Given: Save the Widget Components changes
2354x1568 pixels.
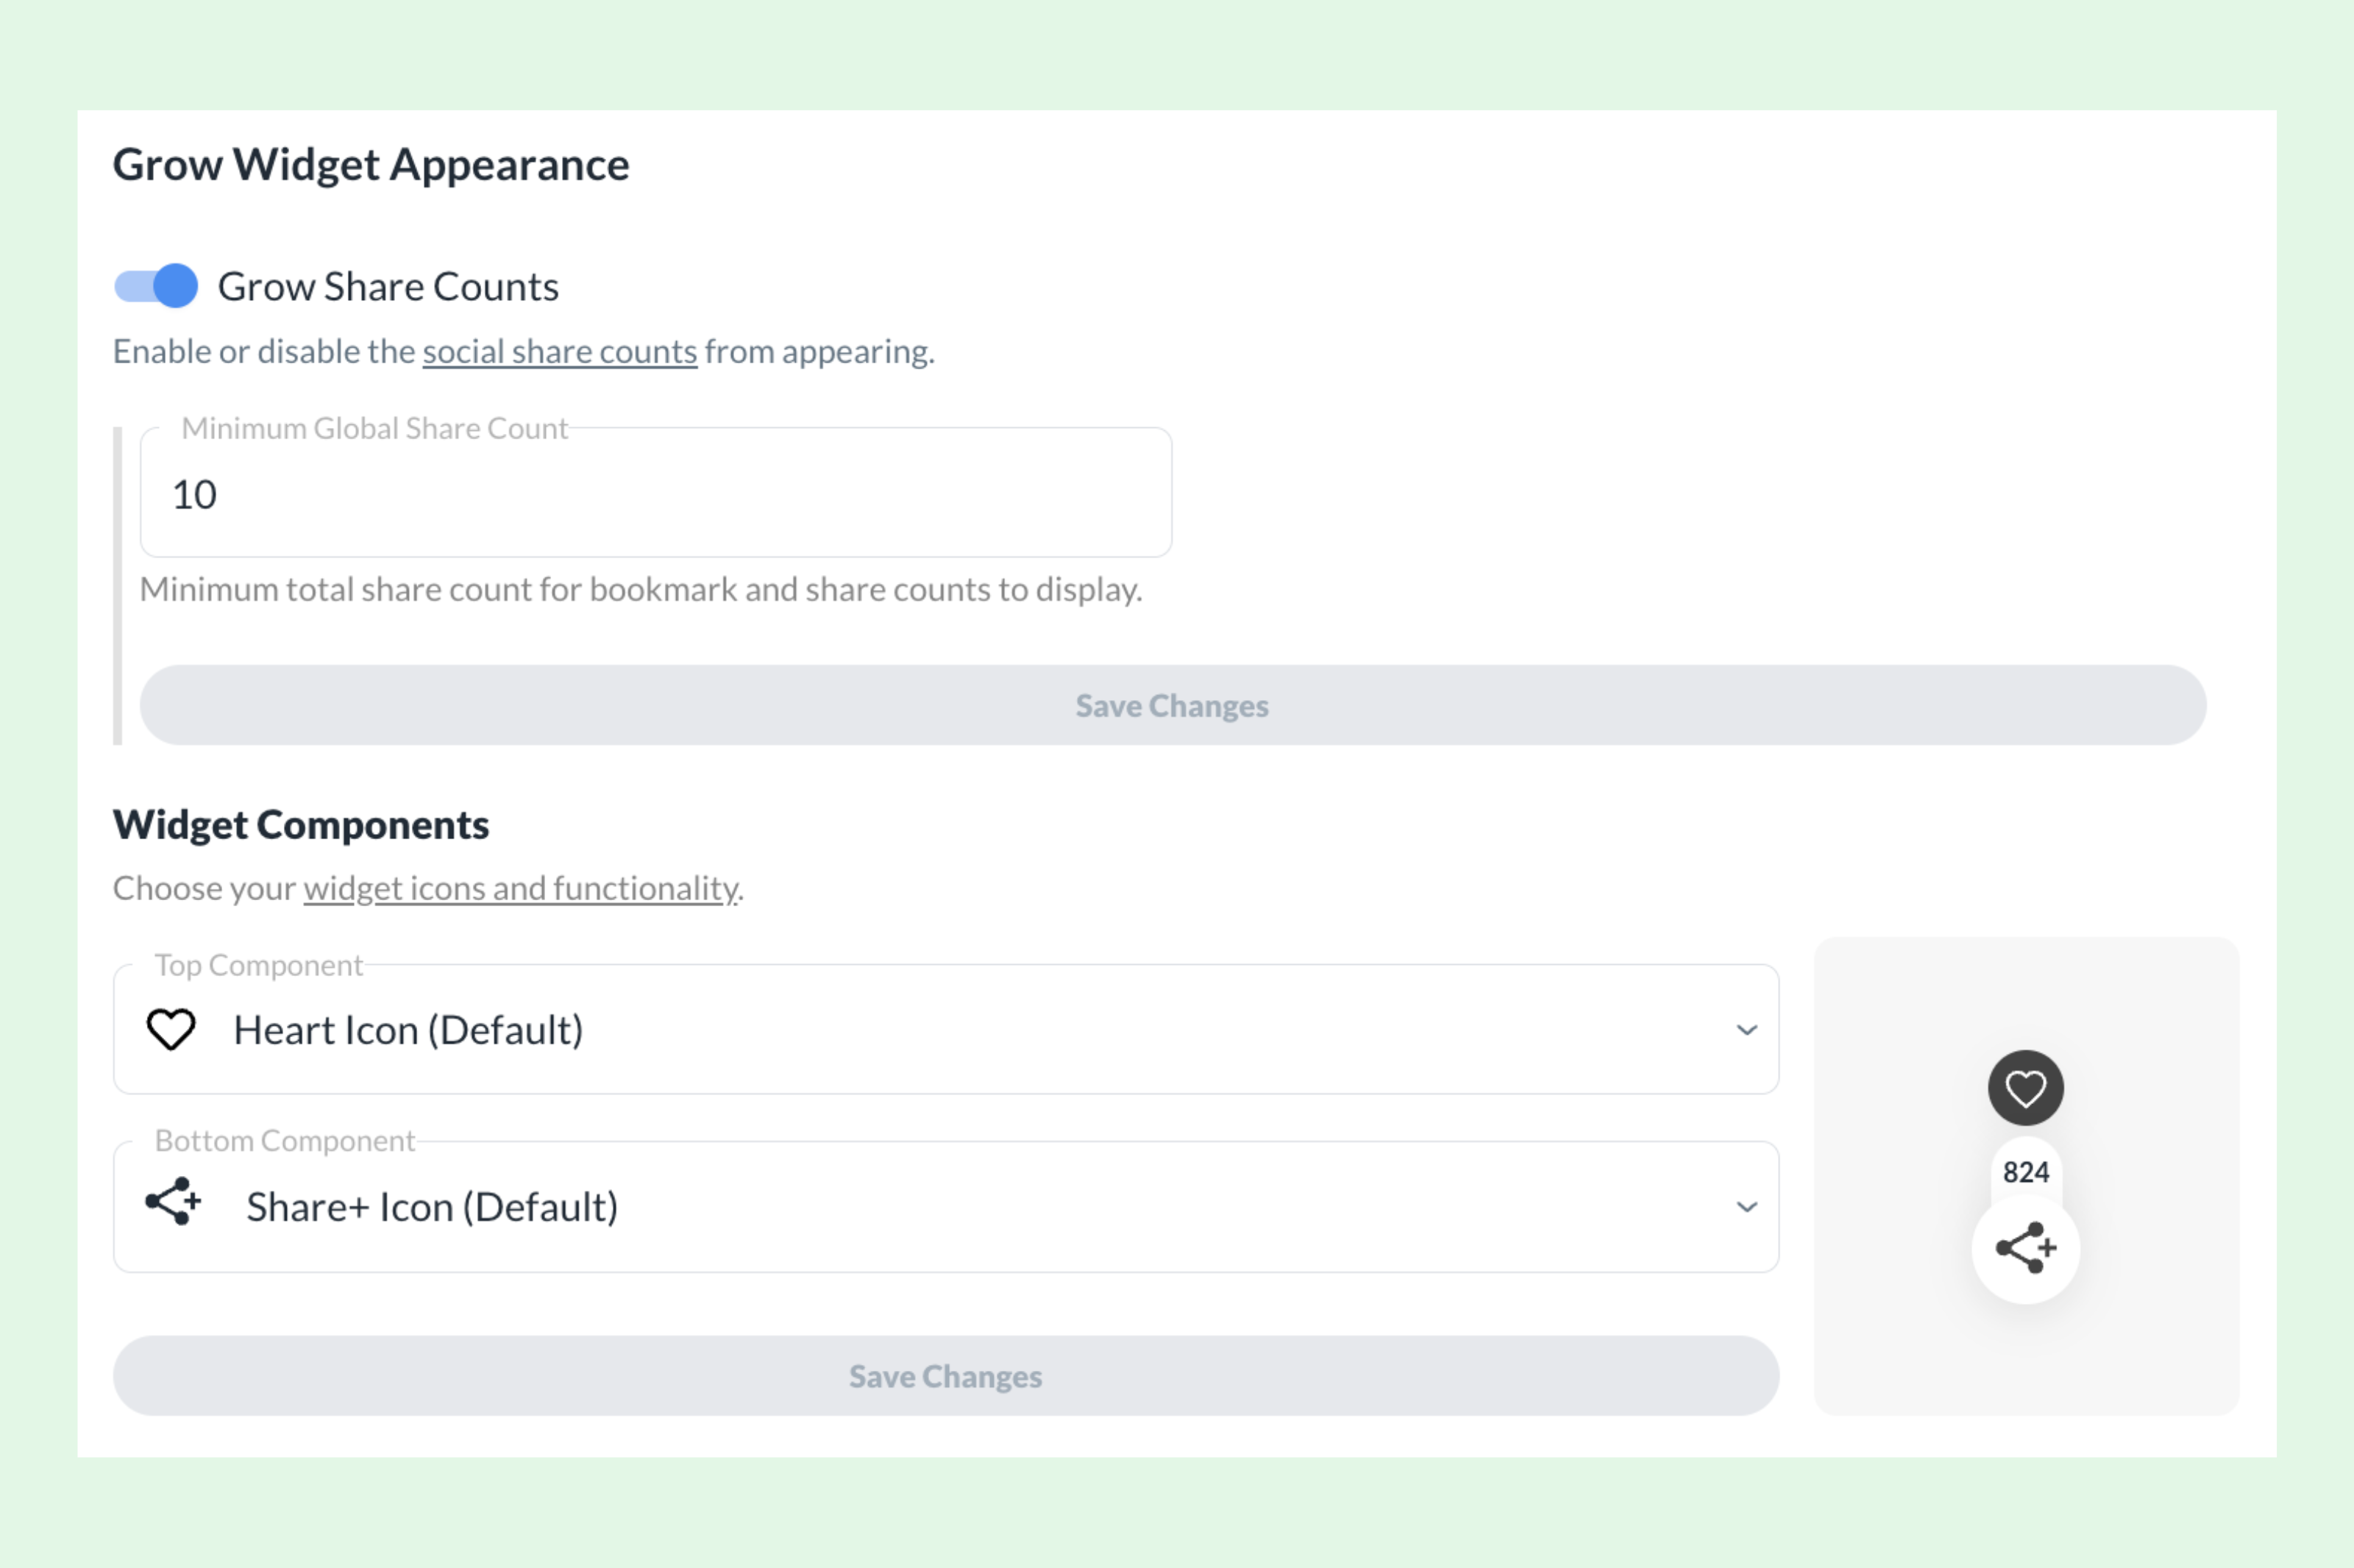Looking at the screenshot, I should click(945, 1376).
